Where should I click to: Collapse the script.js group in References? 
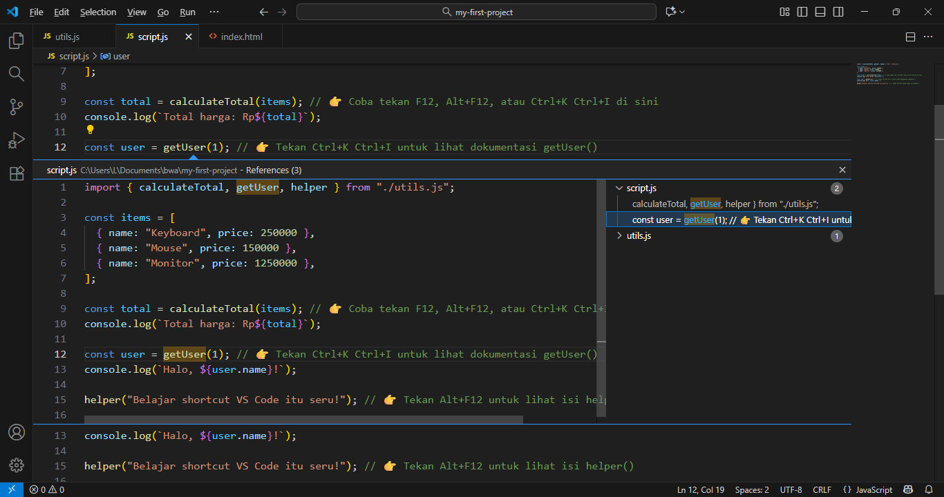(619, 187)
